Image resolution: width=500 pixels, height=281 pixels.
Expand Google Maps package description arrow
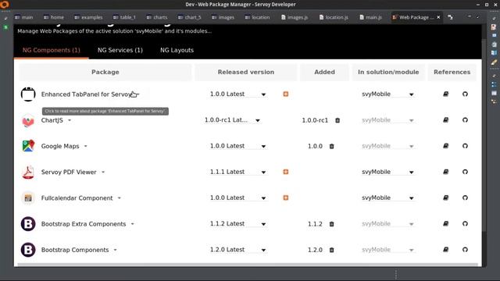(85, 146)
